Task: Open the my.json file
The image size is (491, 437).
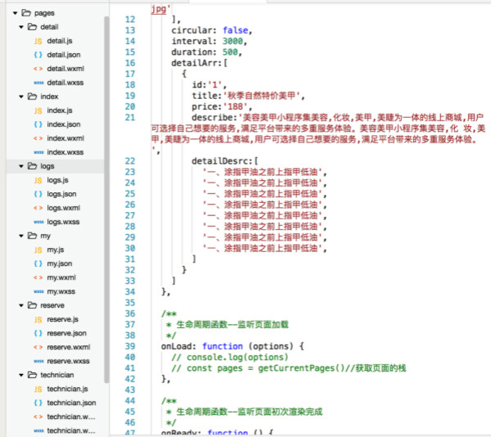Action: click(60, 264)
